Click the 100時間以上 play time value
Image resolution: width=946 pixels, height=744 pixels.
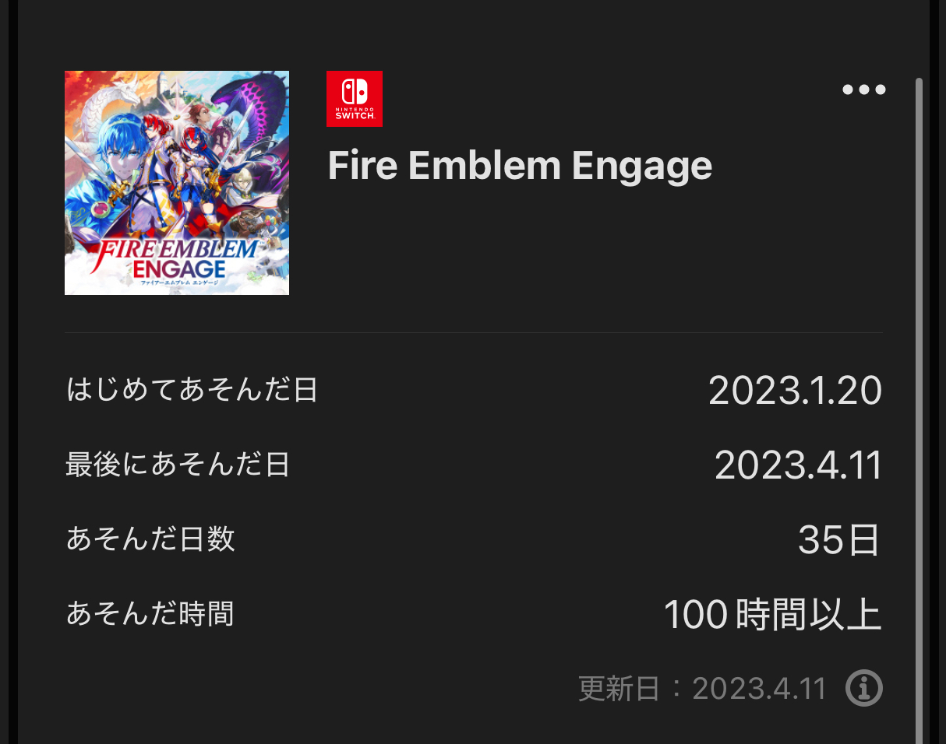pyautogui.click(x=772, y=615)
